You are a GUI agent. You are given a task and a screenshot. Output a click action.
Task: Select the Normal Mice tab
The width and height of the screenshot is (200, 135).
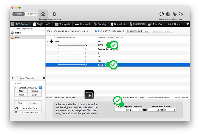pyautogui.click(x=119, y=24)
